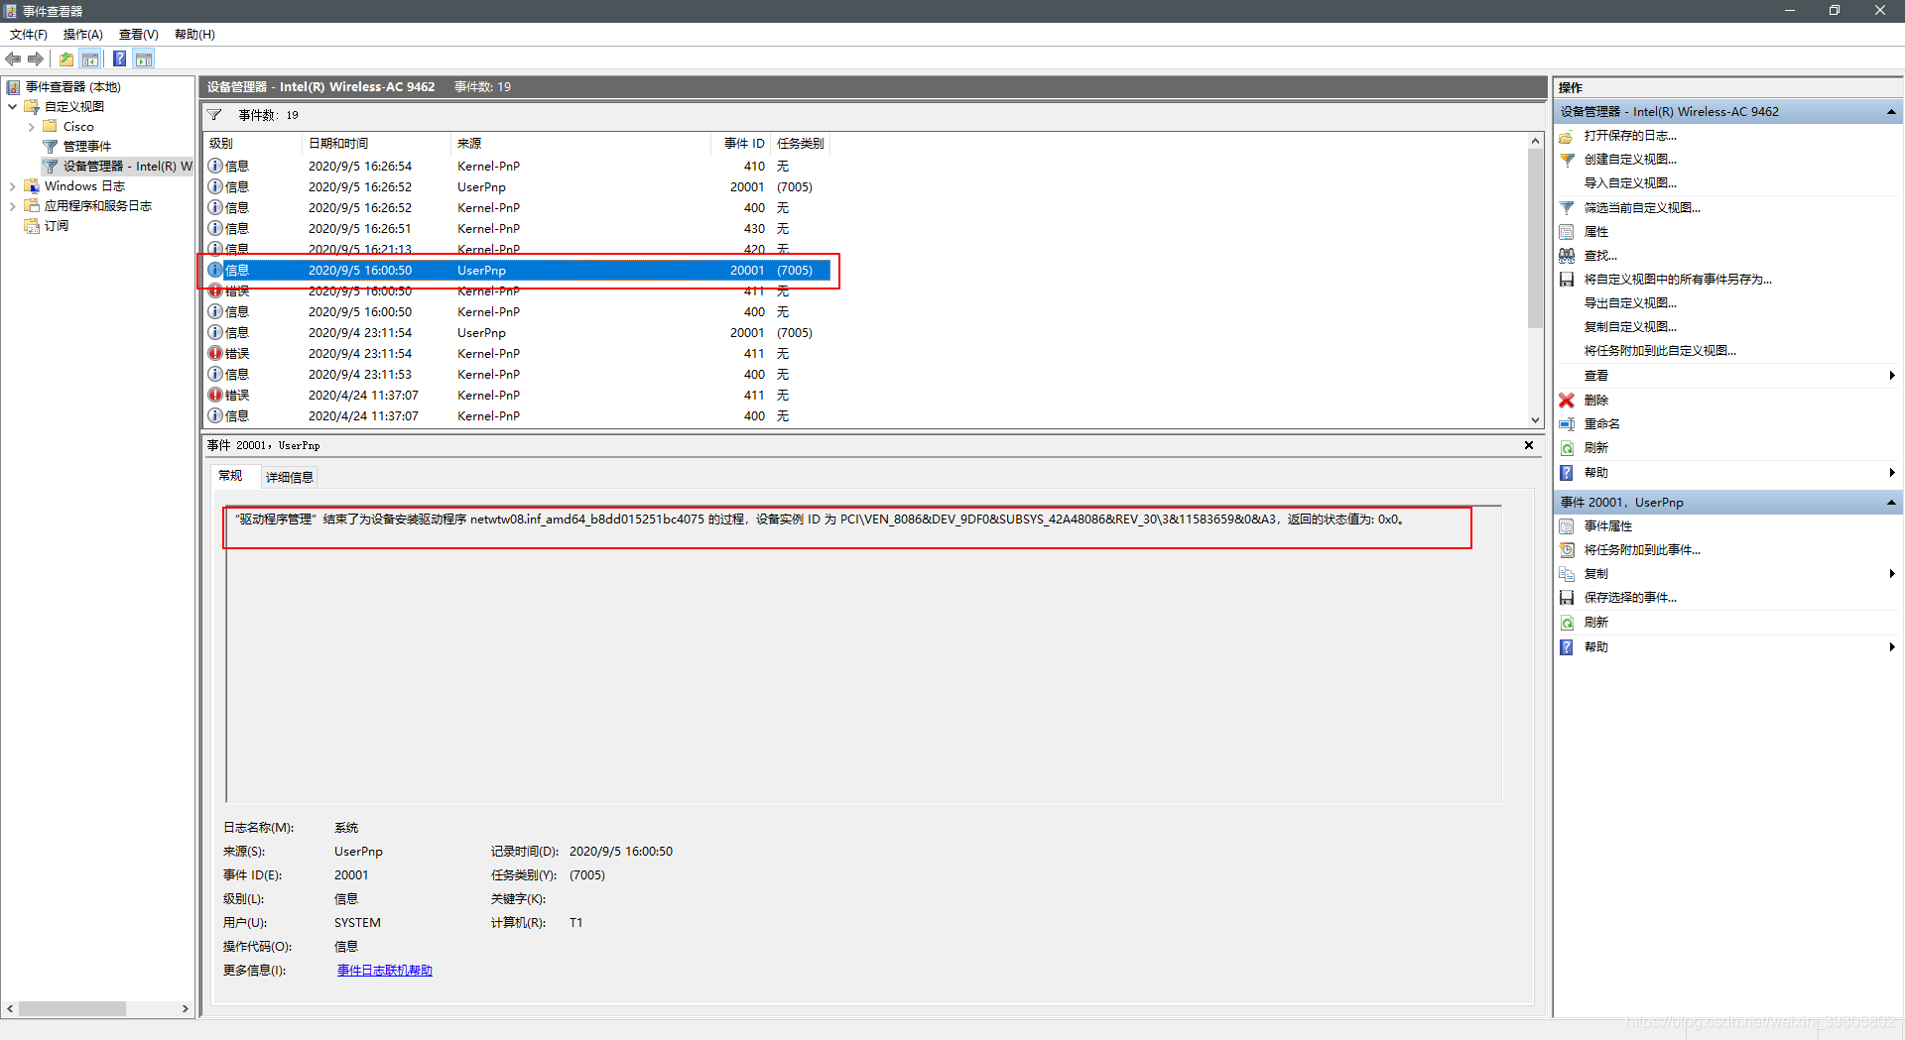Click the event list scroll down arrow

click(x=1536, y=420)
